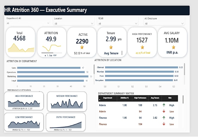Screen dimensions: 198x137
Task: Open the YEAR filter dropdown
Action: (x=136, y=24)
